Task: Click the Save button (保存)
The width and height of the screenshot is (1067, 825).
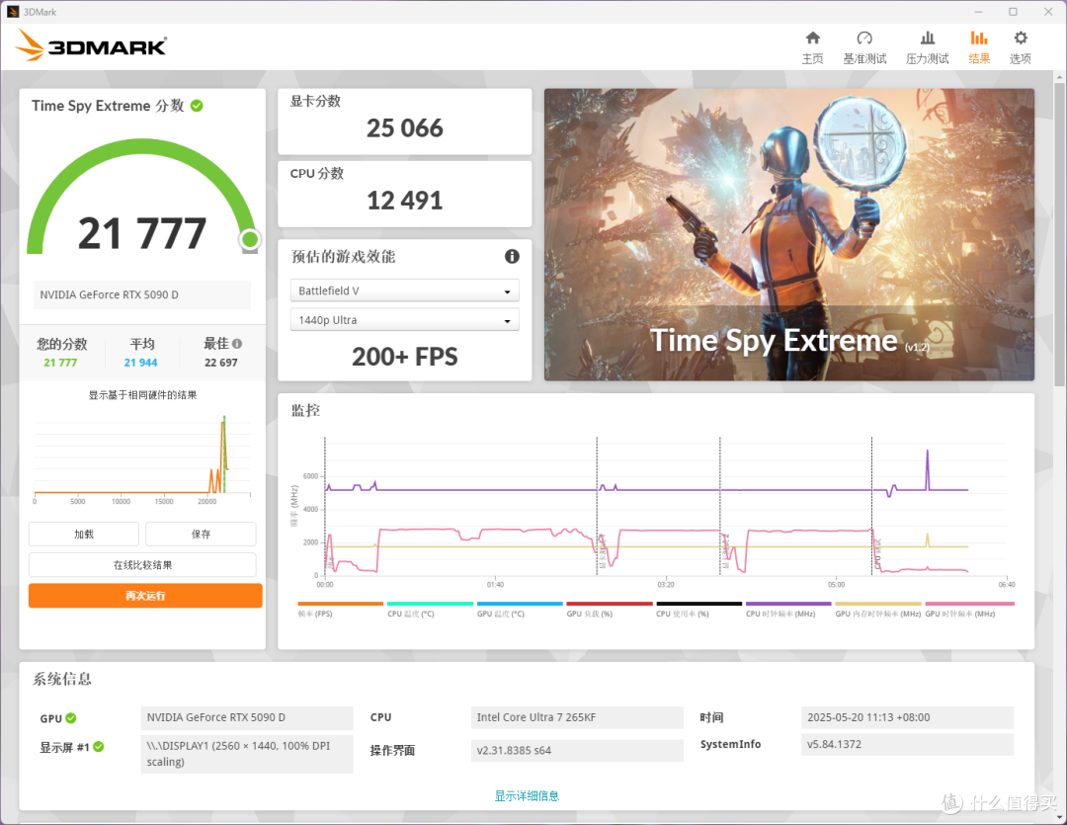Action: pyautogui.click(x=201, y=535)
